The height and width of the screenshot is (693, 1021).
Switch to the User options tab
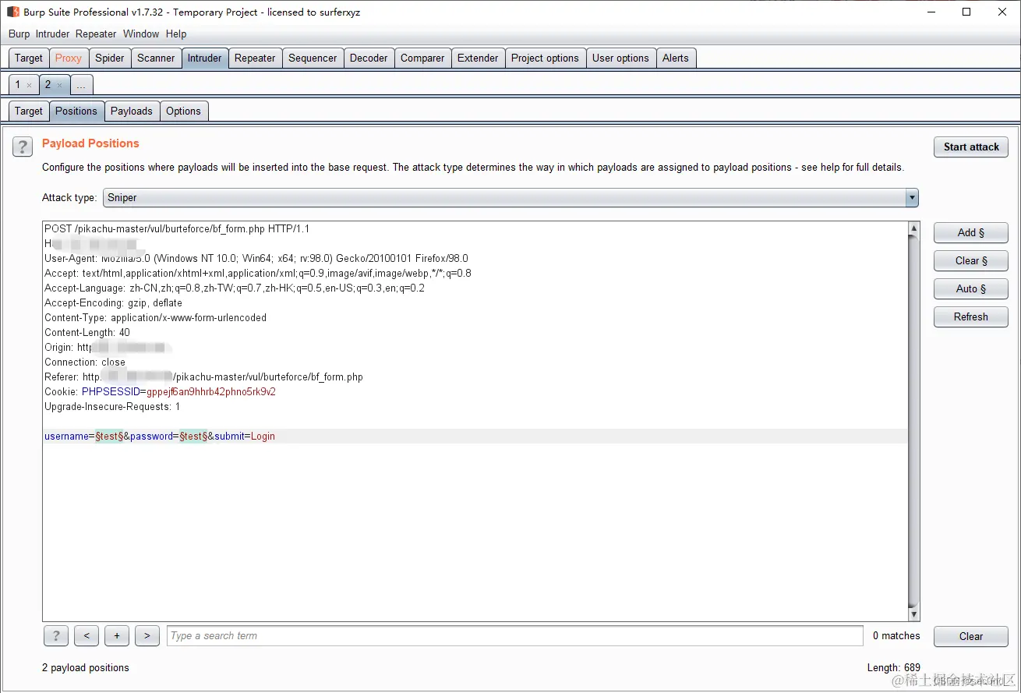point(620,58)
